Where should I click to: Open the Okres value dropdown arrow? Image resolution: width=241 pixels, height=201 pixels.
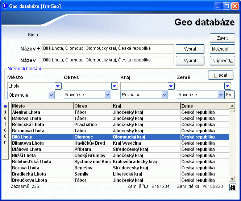[115, 86]
